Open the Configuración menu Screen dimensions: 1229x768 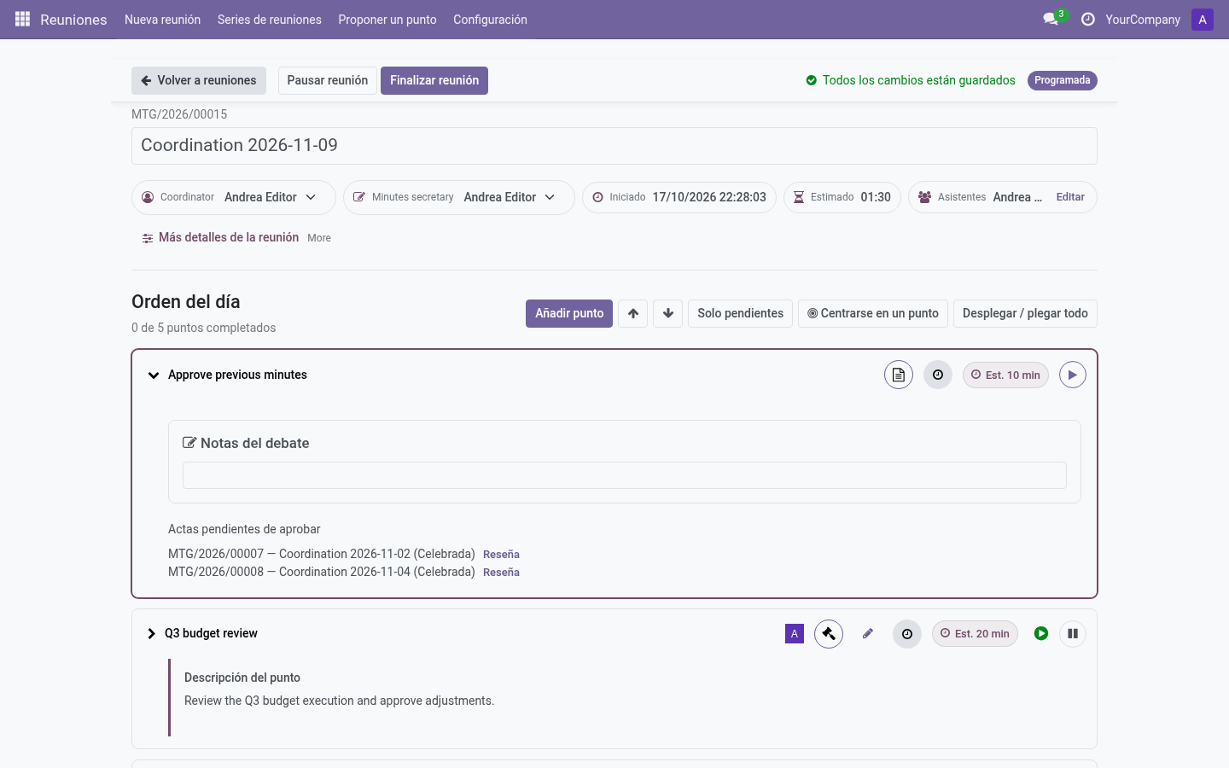[x=490, y=20]
